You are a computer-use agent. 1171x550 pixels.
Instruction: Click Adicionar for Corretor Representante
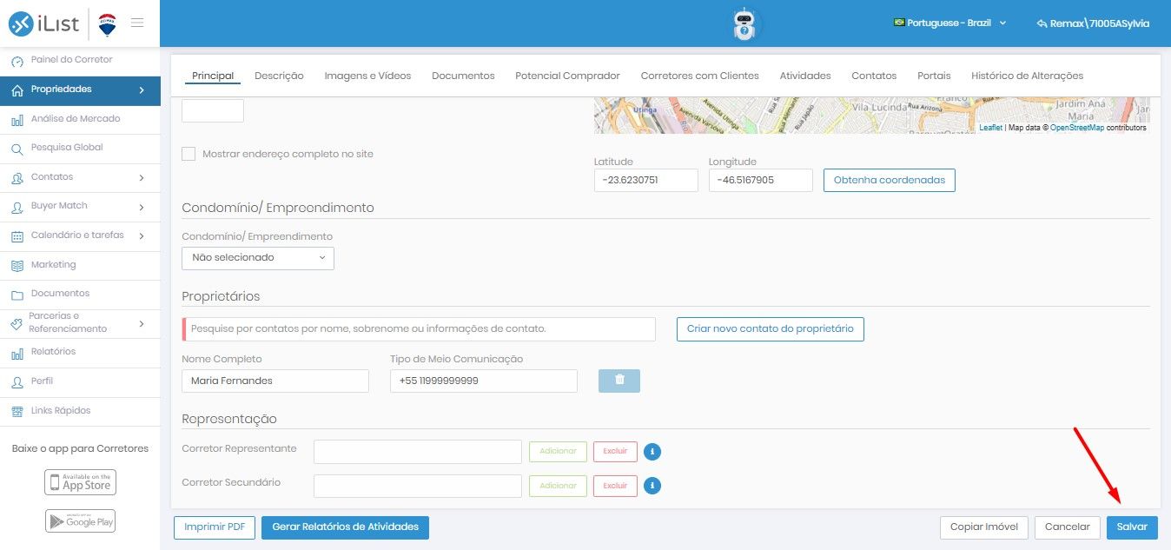(x=558, y=452)
